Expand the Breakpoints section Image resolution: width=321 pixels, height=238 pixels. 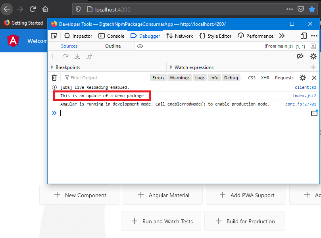[x=67, y=67]
